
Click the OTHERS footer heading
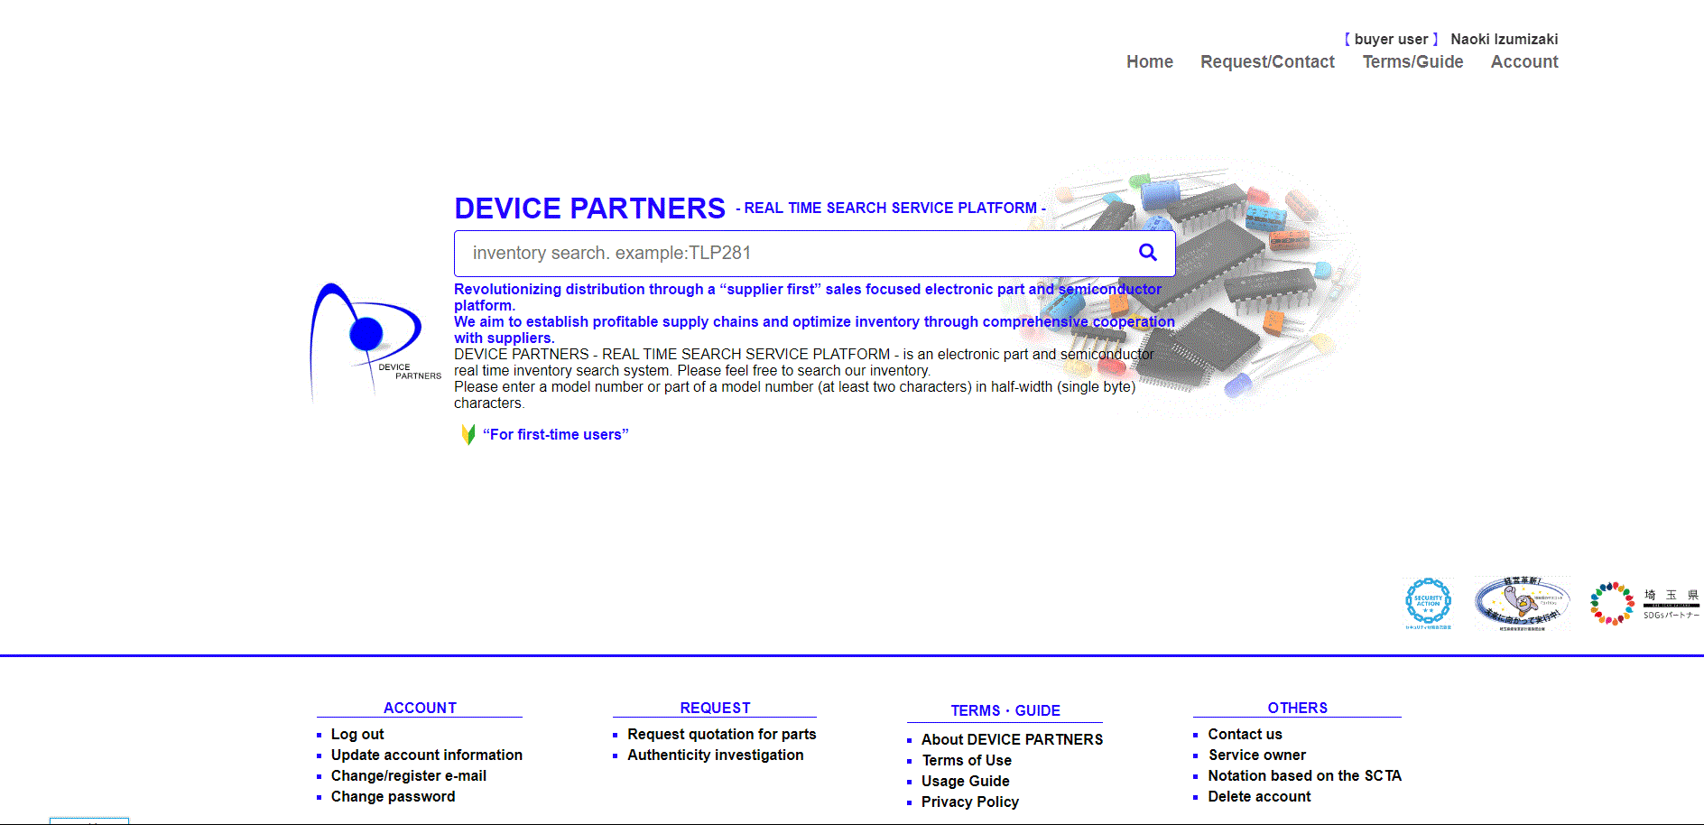(1297, 708)
